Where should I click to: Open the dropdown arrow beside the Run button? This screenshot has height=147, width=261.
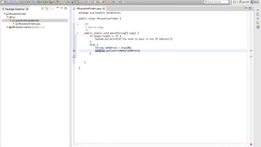coord(47,2)
